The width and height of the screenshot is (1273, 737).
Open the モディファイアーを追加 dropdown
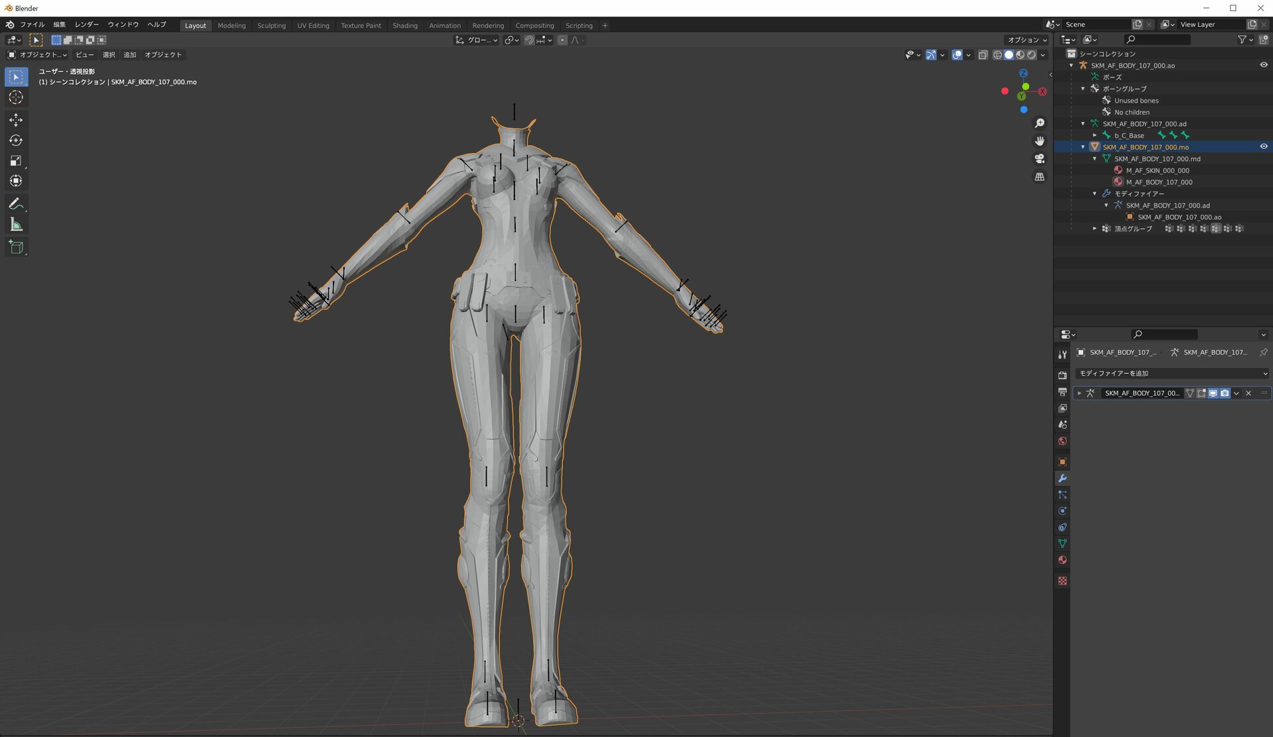click(1172, 373)
